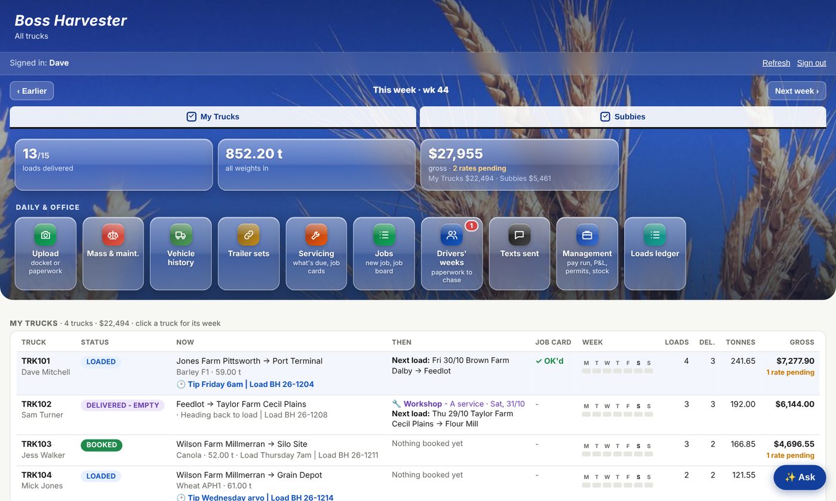Click the DELIVERED - EMPTY status badge
This screenshot has height=501, width=836.
[122, 406]
